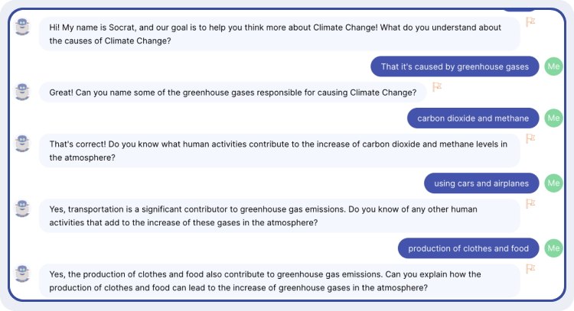Flag the message asking to name greenhouse gases
Viewport: 574px width, 311px height.
click(x=437, y=87)
